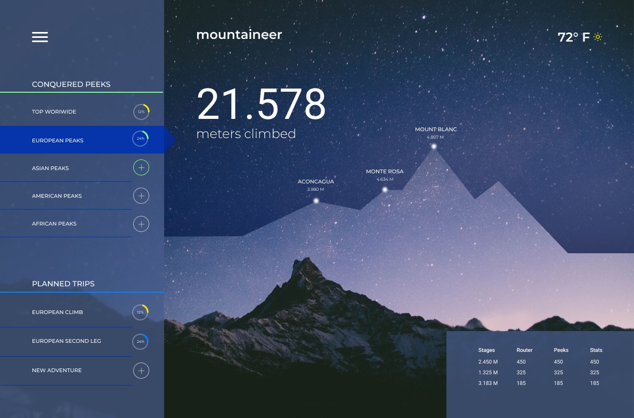
Task: Click Conquered Peeks section heading
Action: click(x=71, y=84)
